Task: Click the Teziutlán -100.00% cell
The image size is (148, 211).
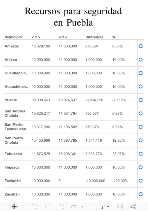Action: point(120,181)
